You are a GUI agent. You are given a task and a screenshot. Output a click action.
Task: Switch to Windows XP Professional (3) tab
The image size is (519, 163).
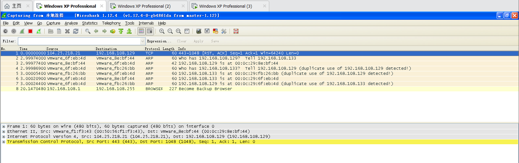click(x=229, y=6)
